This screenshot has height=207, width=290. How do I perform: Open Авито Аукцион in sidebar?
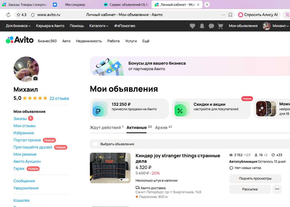(27, 161)
